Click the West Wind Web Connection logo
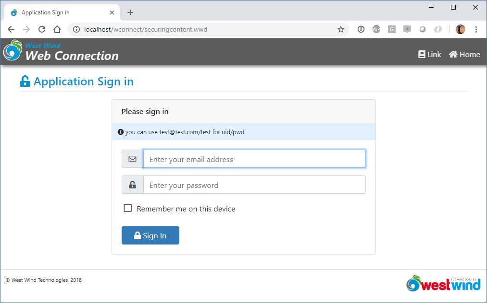Image resolution: width=487 pixels, height=303 pixels. (x=61, y=51)
